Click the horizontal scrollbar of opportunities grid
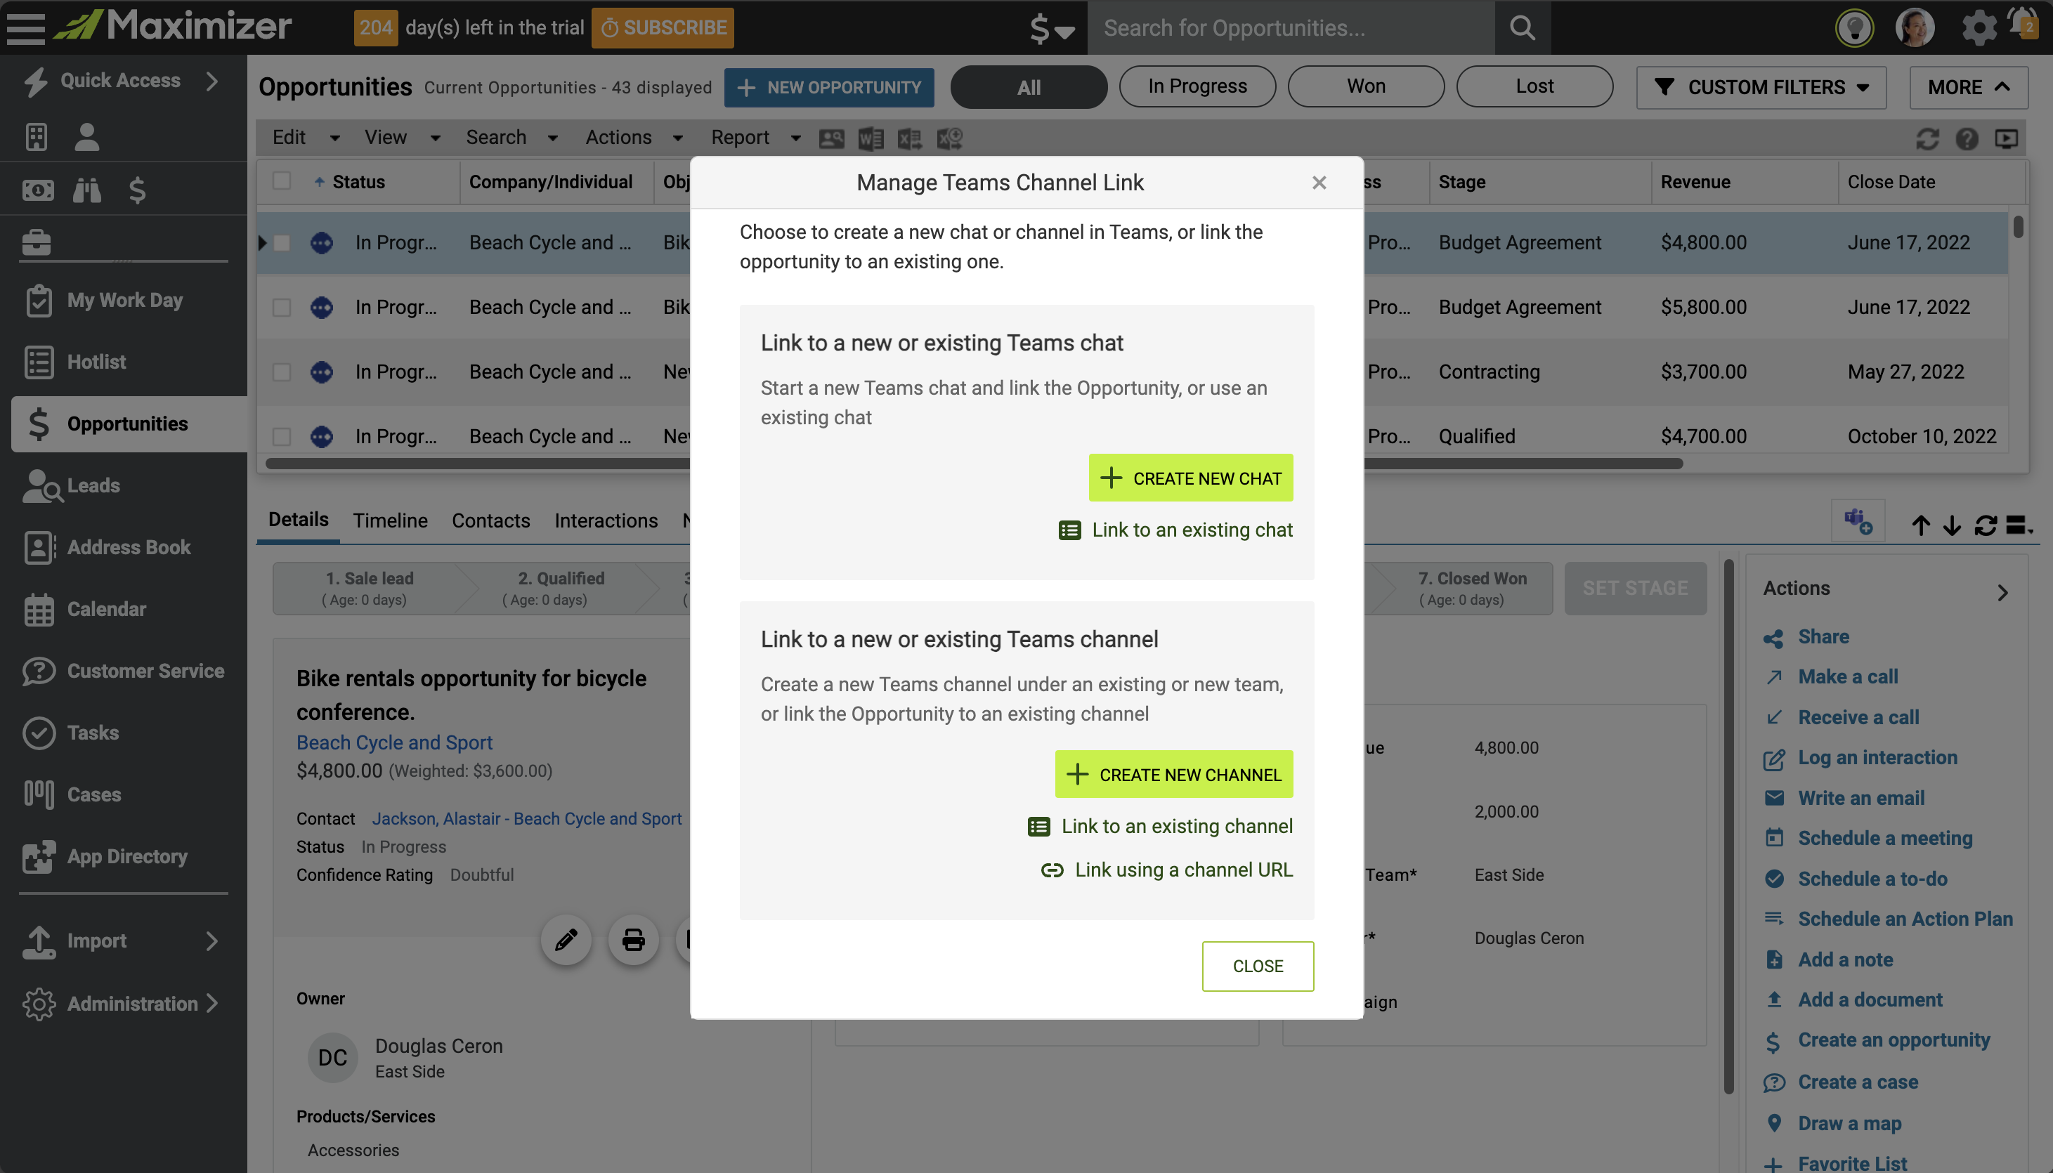 tap(973, 464)
